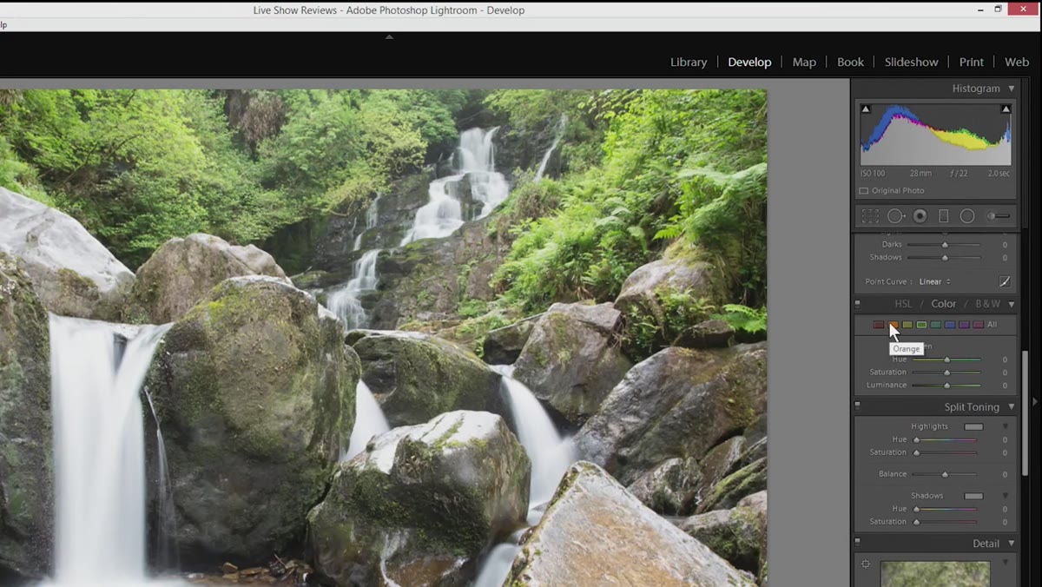Collapse the Histogram panel
The height and width of the screenshot is (587, 1042).
(x=1012, y=89)
